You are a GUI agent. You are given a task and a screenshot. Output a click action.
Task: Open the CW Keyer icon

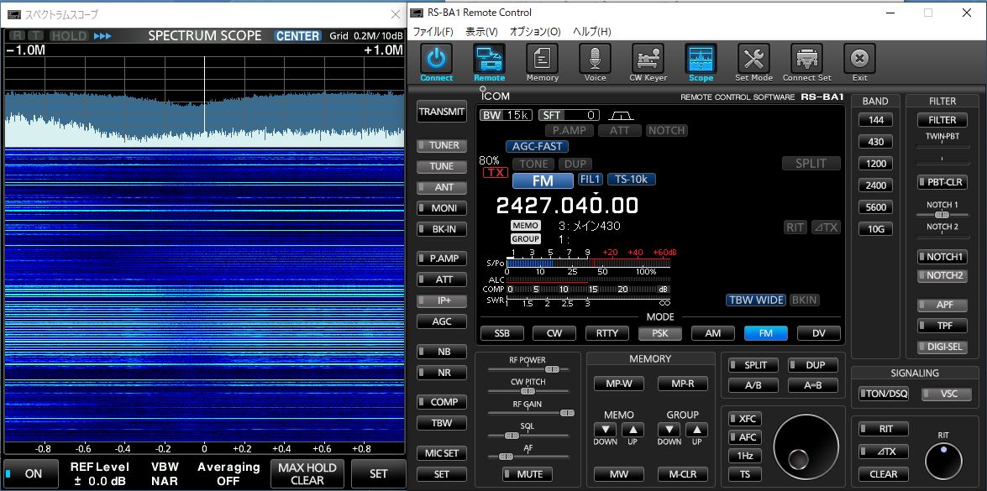(x=648, y=59)
